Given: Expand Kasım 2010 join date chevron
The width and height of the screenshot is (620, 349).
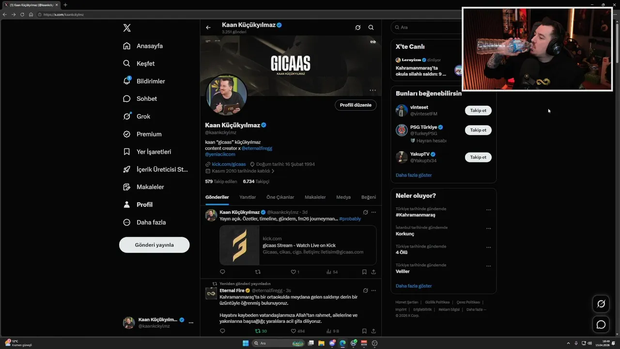Looking at the screenshot, I should pos(273,171).
